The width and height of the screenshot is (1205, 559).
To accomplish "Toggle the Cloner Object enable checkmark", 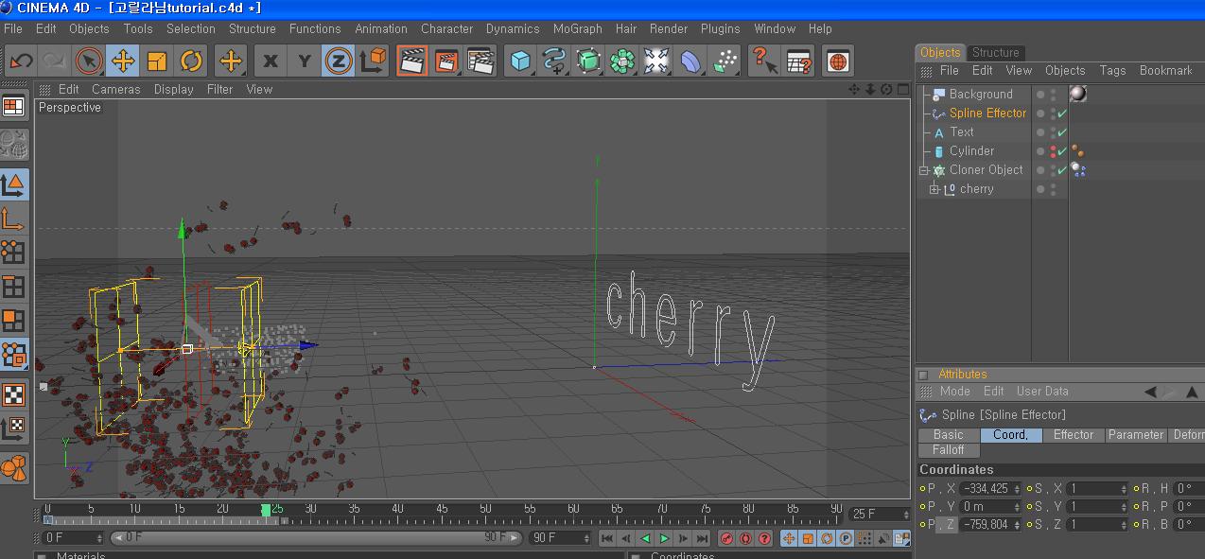I will coord(1062,170).
